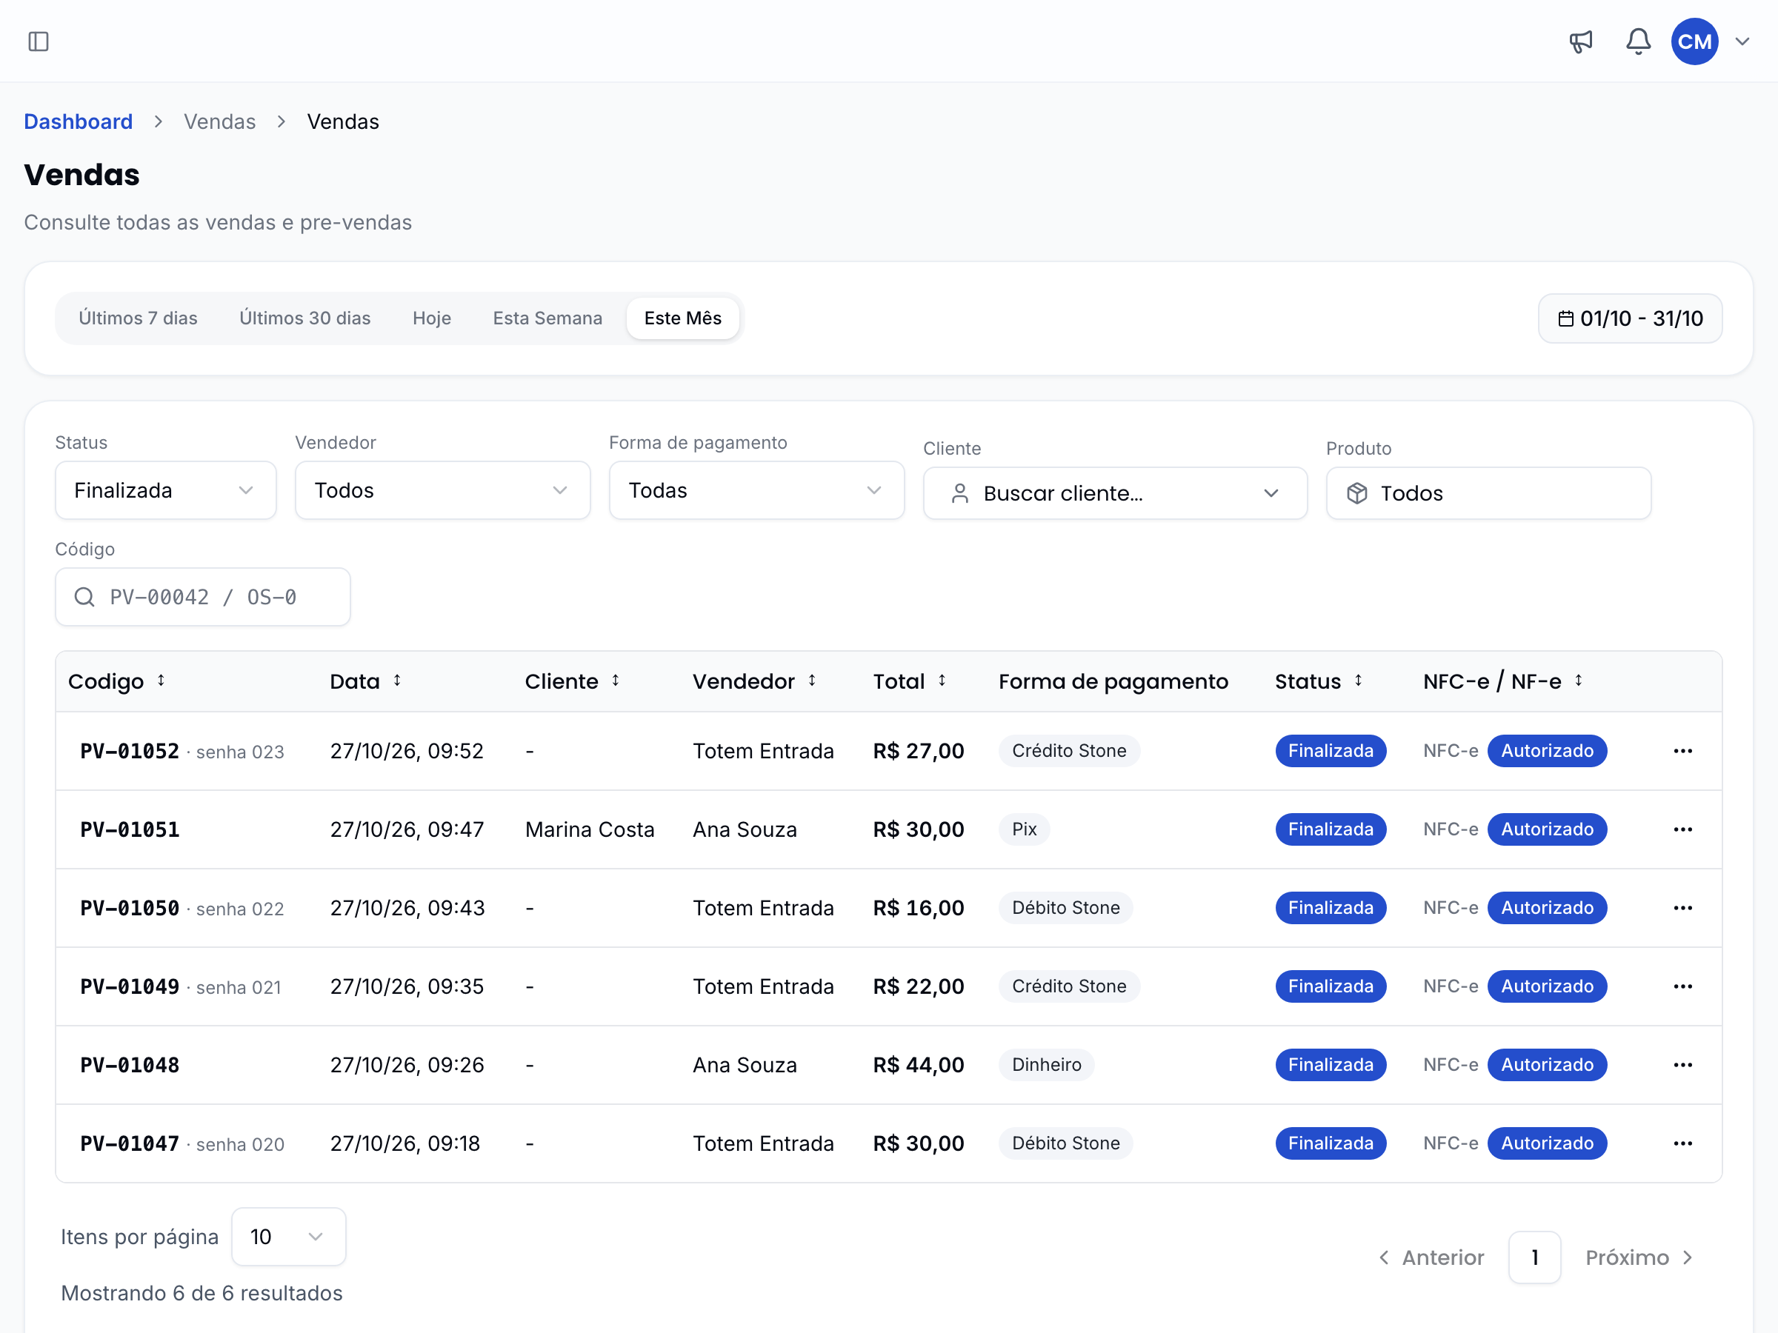Click the first Vendas breadcrumb
The image size is (1778, 1333).
219,121
